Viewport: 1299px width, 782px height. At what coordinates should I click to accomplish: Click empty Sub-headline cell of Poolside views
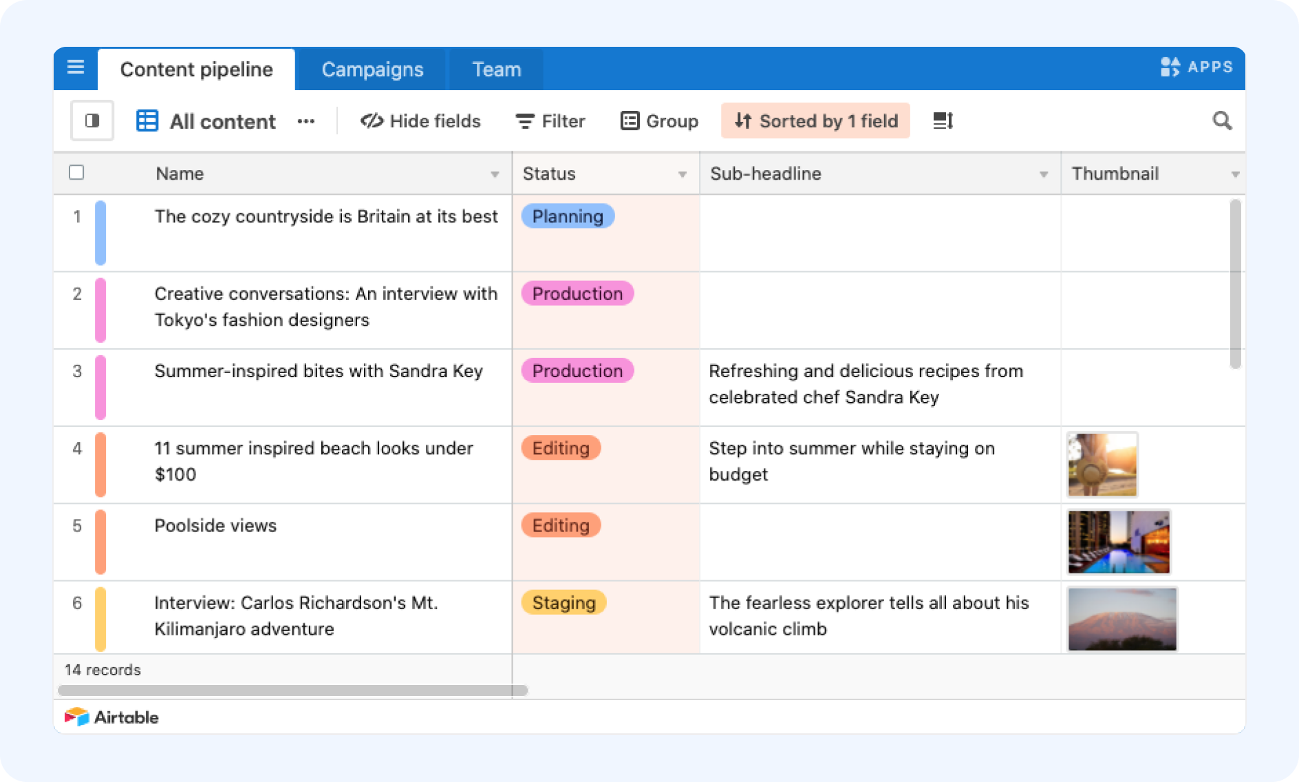click(x=880, y=542)
